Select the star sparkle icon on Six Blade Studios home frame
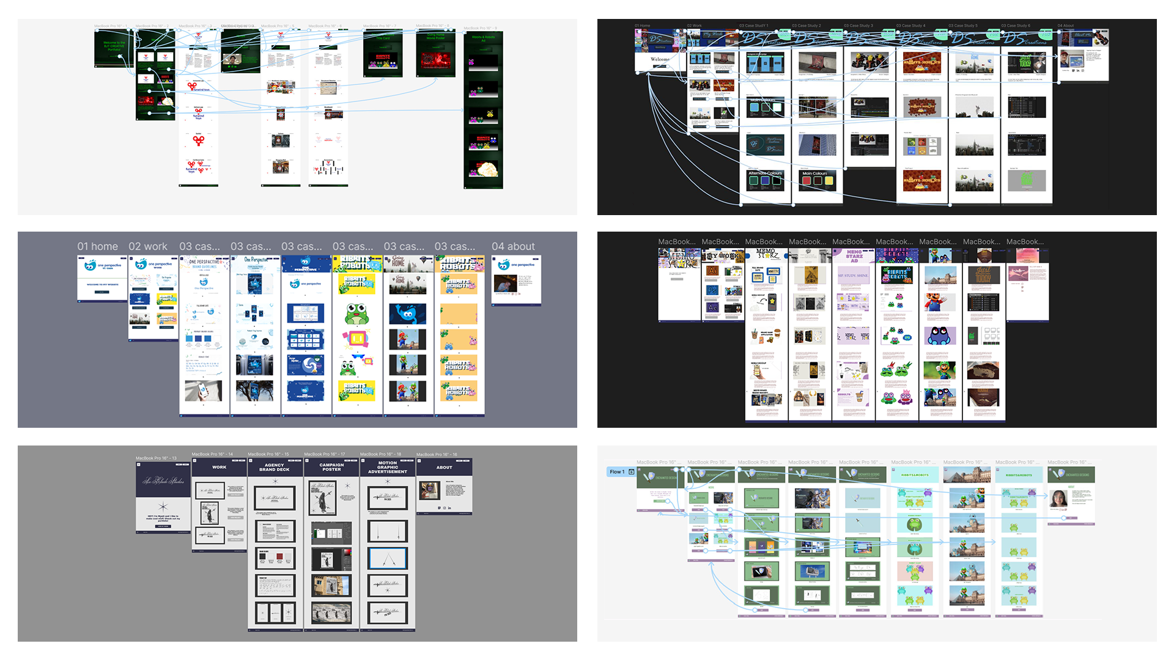1174x660 pixels. [163, 507]
